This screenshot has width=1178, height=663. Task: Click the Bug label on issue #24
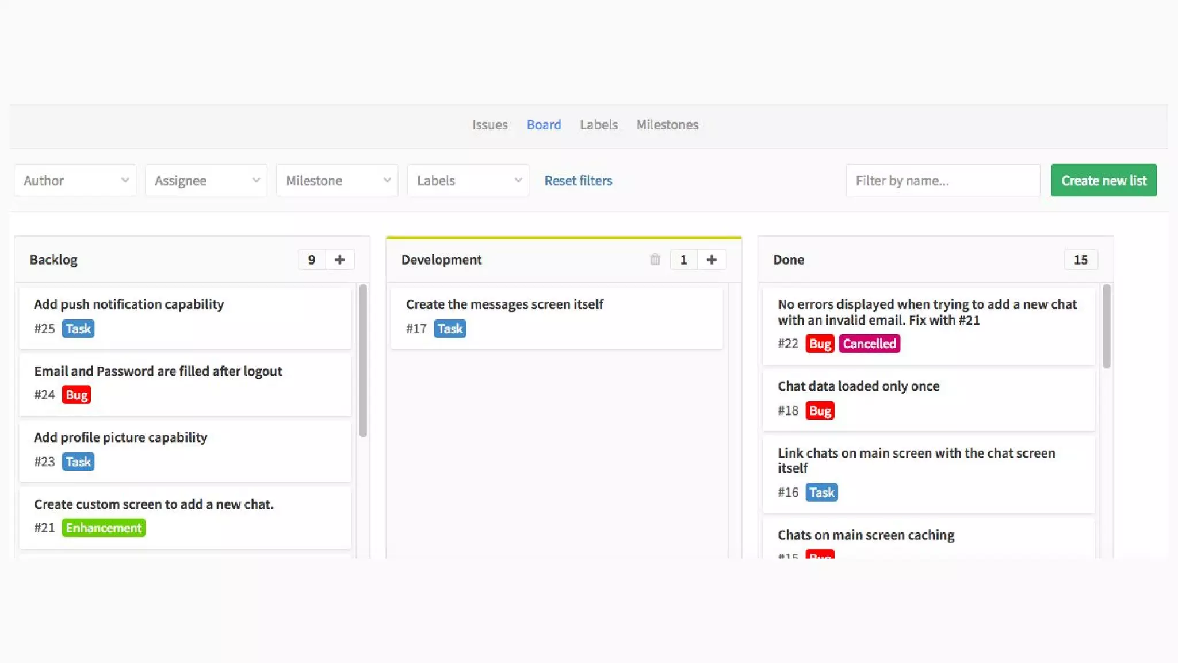click(x=77, y=395)
